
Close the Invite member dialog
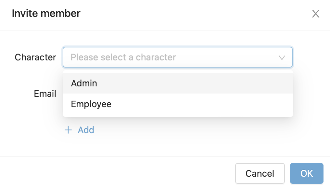[x=316, y=14]
